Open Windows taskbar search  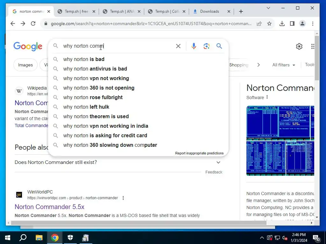(x=23, y=238)
